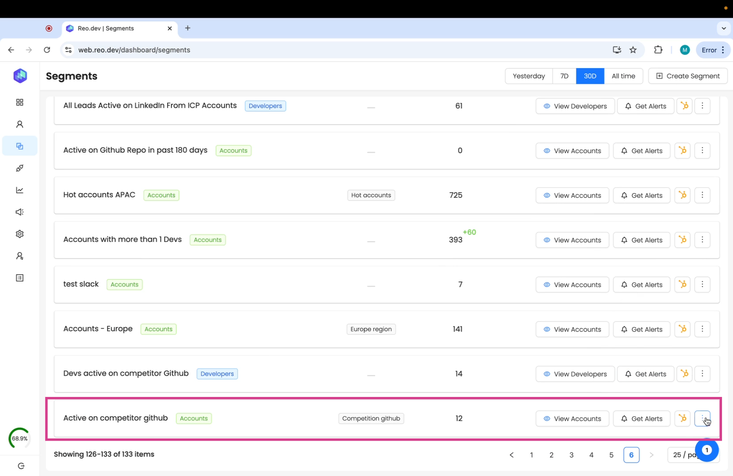Screen dimensions: 733x476
Task: Click the Create Segment button
Action: coord(687,76)
